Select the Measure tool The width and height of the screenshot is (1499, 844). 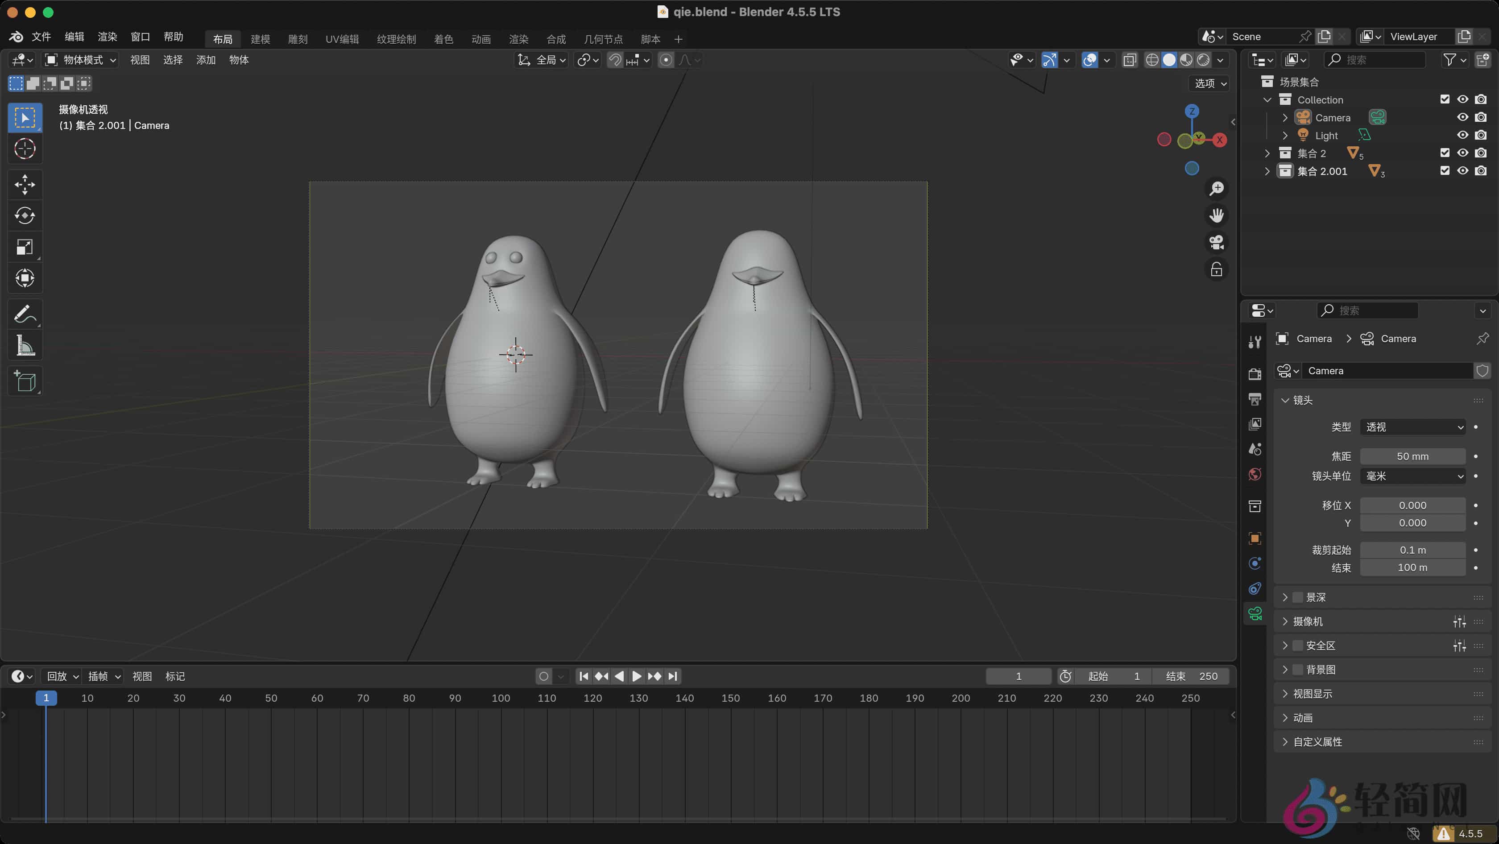[x=25, y=345]
